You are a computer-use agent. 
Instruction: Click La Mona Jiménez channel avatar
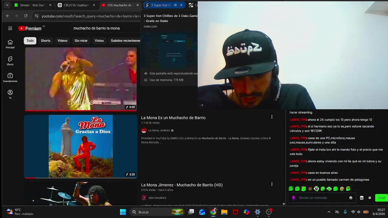pos(144,130)
